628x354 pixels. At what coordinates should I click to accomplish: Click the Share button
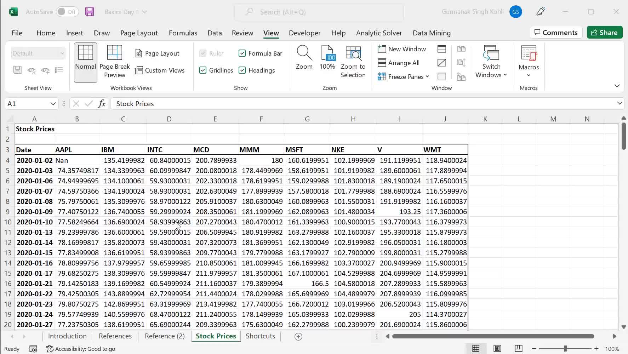coord(604,33)
